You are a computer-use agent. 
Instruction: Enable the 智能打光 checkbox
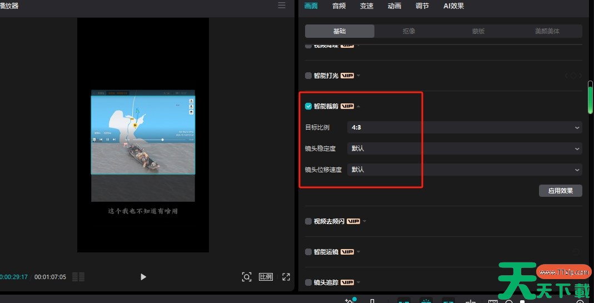click(308, 76)
